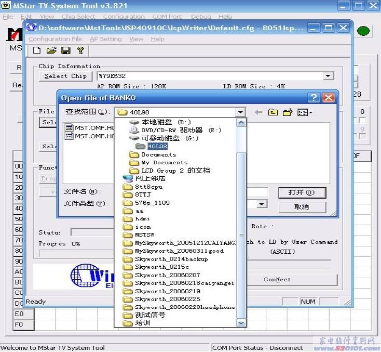Click the Open folder toolbar icon

(x=51, y=50)
